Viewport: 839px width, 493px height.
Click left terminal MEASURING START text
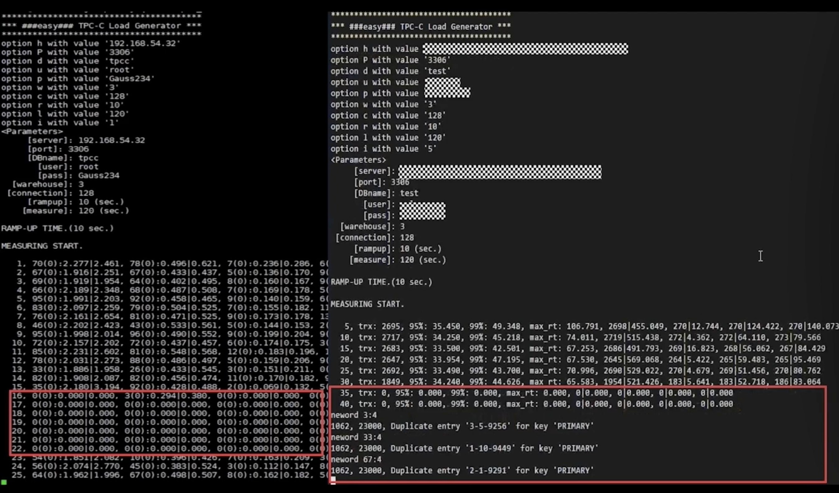(42, 246)
